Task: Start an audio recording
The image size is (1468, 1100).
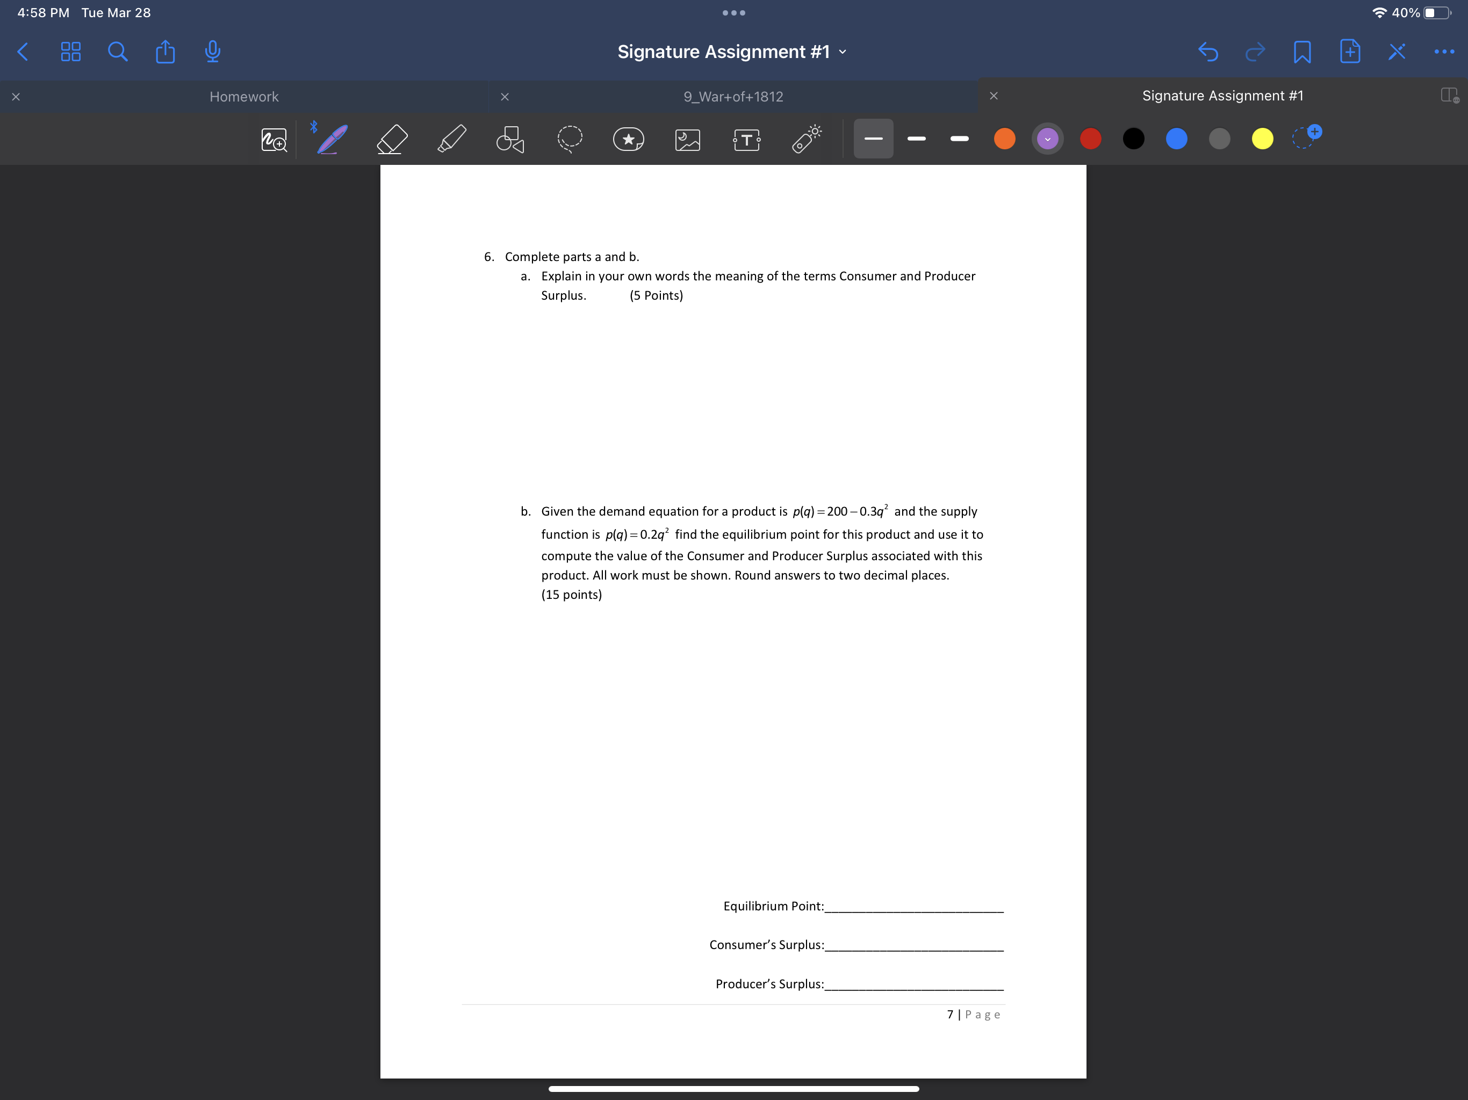Action: [212, 51]
